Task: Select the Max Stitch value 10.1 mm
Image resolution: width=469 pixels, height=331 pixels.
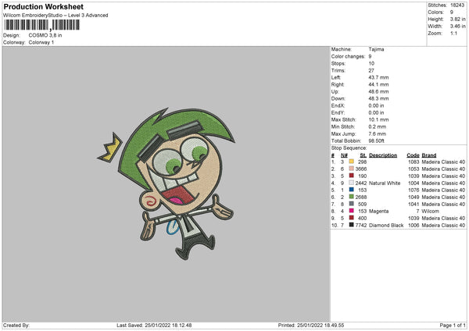Action: click(378, 119)
